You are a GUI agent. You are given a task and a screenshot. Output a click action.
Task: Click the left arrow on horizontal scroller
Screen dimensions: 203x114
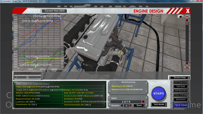[16, 77]
